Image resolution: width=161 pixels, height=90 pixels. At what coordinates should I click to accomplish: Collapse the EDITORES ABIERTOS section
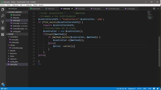[17, 12]
